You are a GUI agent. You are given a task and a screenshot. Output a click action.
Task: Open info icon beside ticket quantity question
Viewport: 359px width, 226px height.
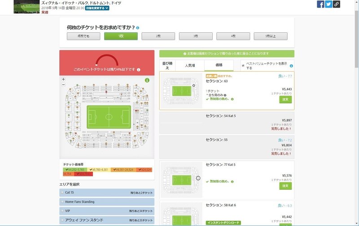pyautogui.click(x=138, y=28)
